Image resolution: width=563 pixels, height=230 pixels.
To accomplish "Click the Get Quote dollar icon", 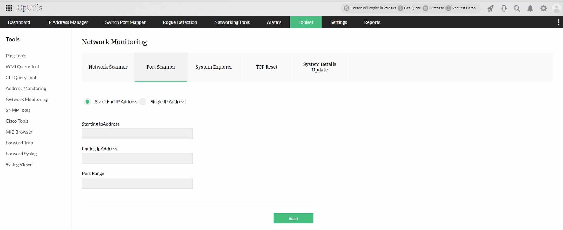I will (x=400, y=8).
